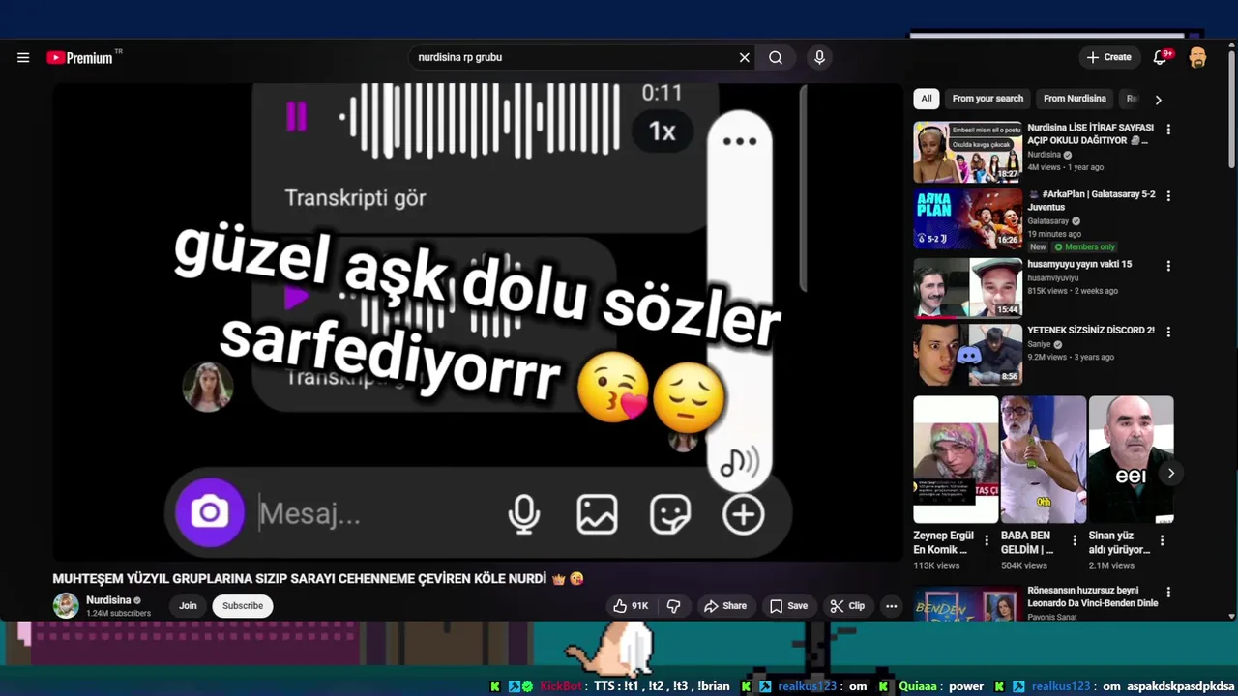1238x696 pixels.
Task: Open Nurdisina channel name link
Action: click(108, 600)
